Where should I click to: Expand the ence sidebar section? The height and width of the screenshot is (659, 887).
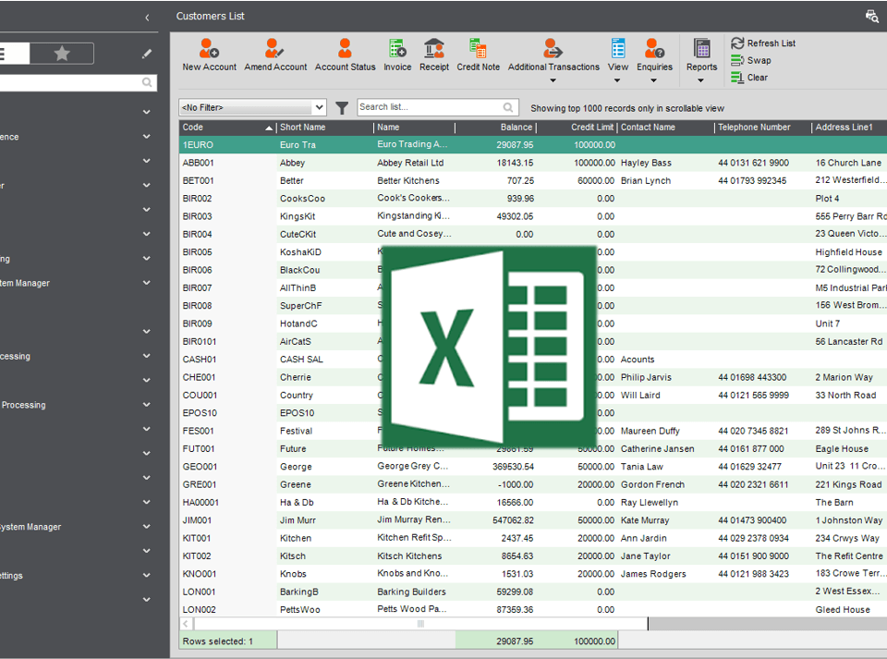(x=147, y=137)
